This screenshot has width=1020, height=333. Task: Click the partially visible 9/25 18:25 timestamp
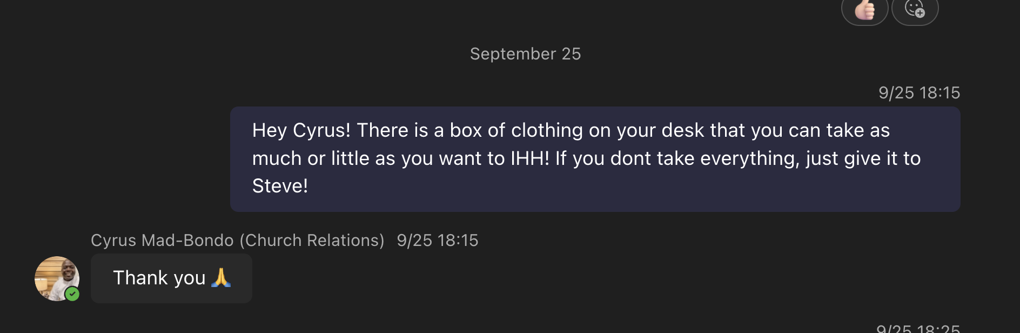[918, 329]
